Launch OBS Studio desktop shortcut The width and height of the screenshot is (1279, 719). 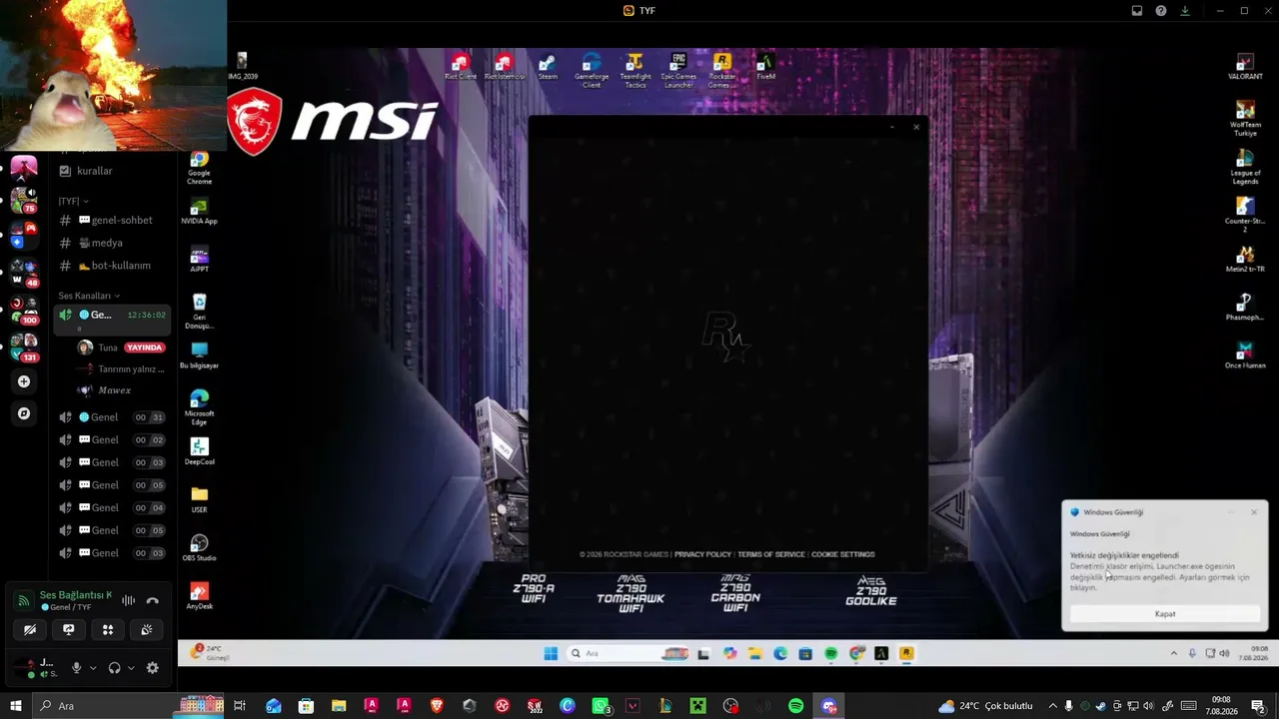coord(199,548)
